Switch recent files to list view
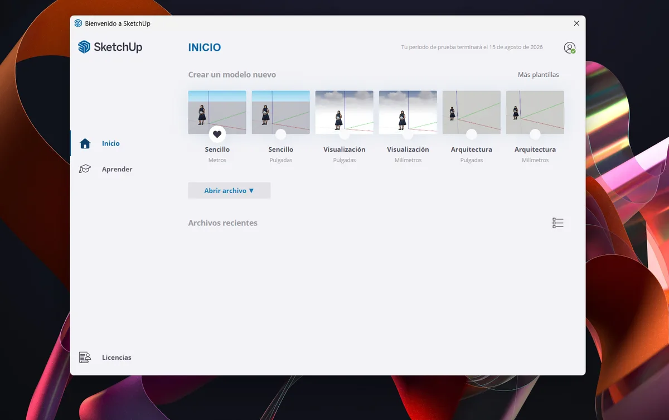This screenshot has width=669, height=420. pyautogui.click(x=558, y=223)
